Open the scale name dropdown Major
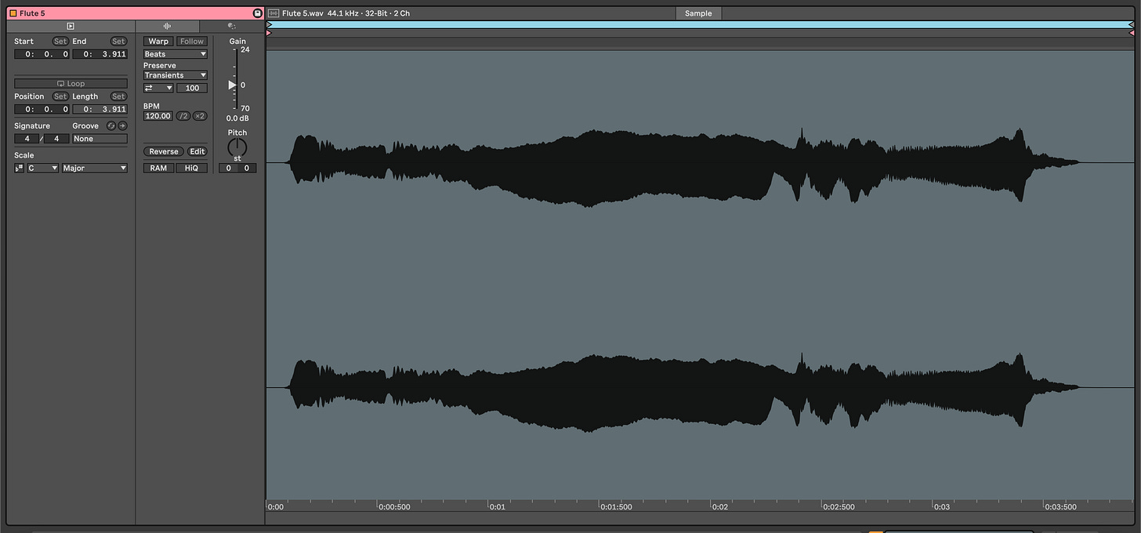The image size is (1141, 533). (95, 168)
